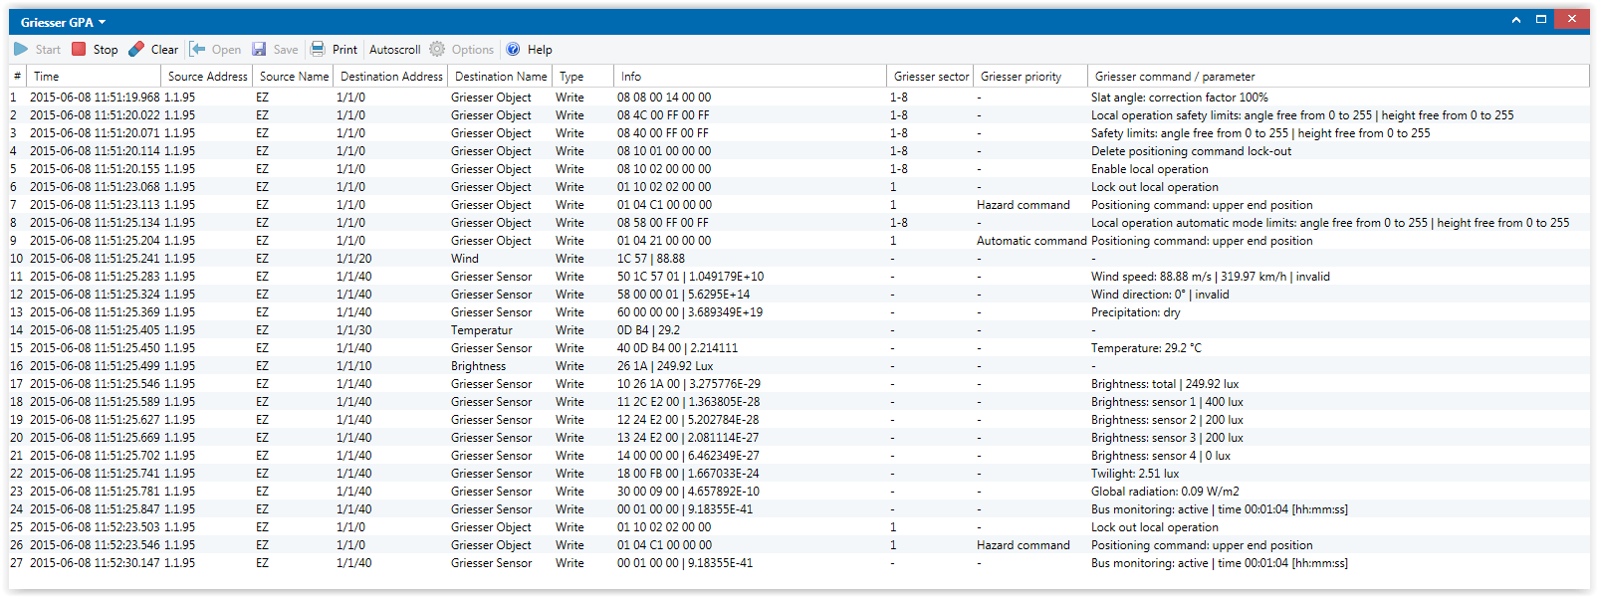Screen dimensions: 1598x597
Task: Click 'Brightness: sensor 1 | 400 lux' cell
Action: (1167, 402)
